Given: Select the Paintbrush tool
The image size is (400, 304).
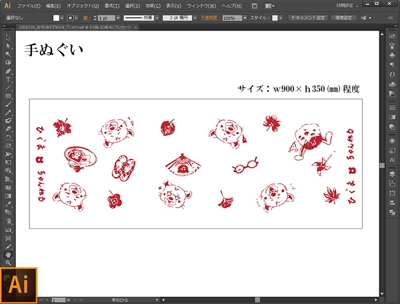Looking at the screenshot, I should [8, 104].
